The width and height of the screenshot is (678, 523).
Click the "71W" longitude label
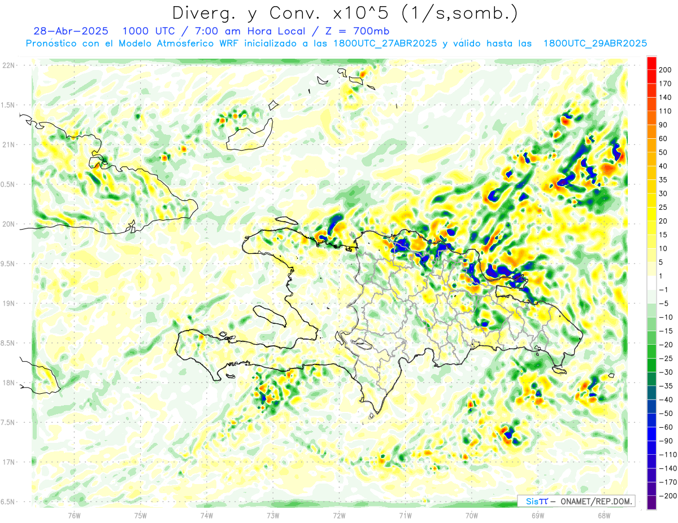tap(405, 515)
